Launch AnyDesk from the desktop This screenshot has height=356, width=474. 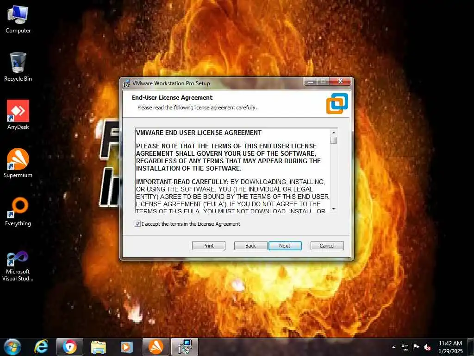(x=18, y=115)
